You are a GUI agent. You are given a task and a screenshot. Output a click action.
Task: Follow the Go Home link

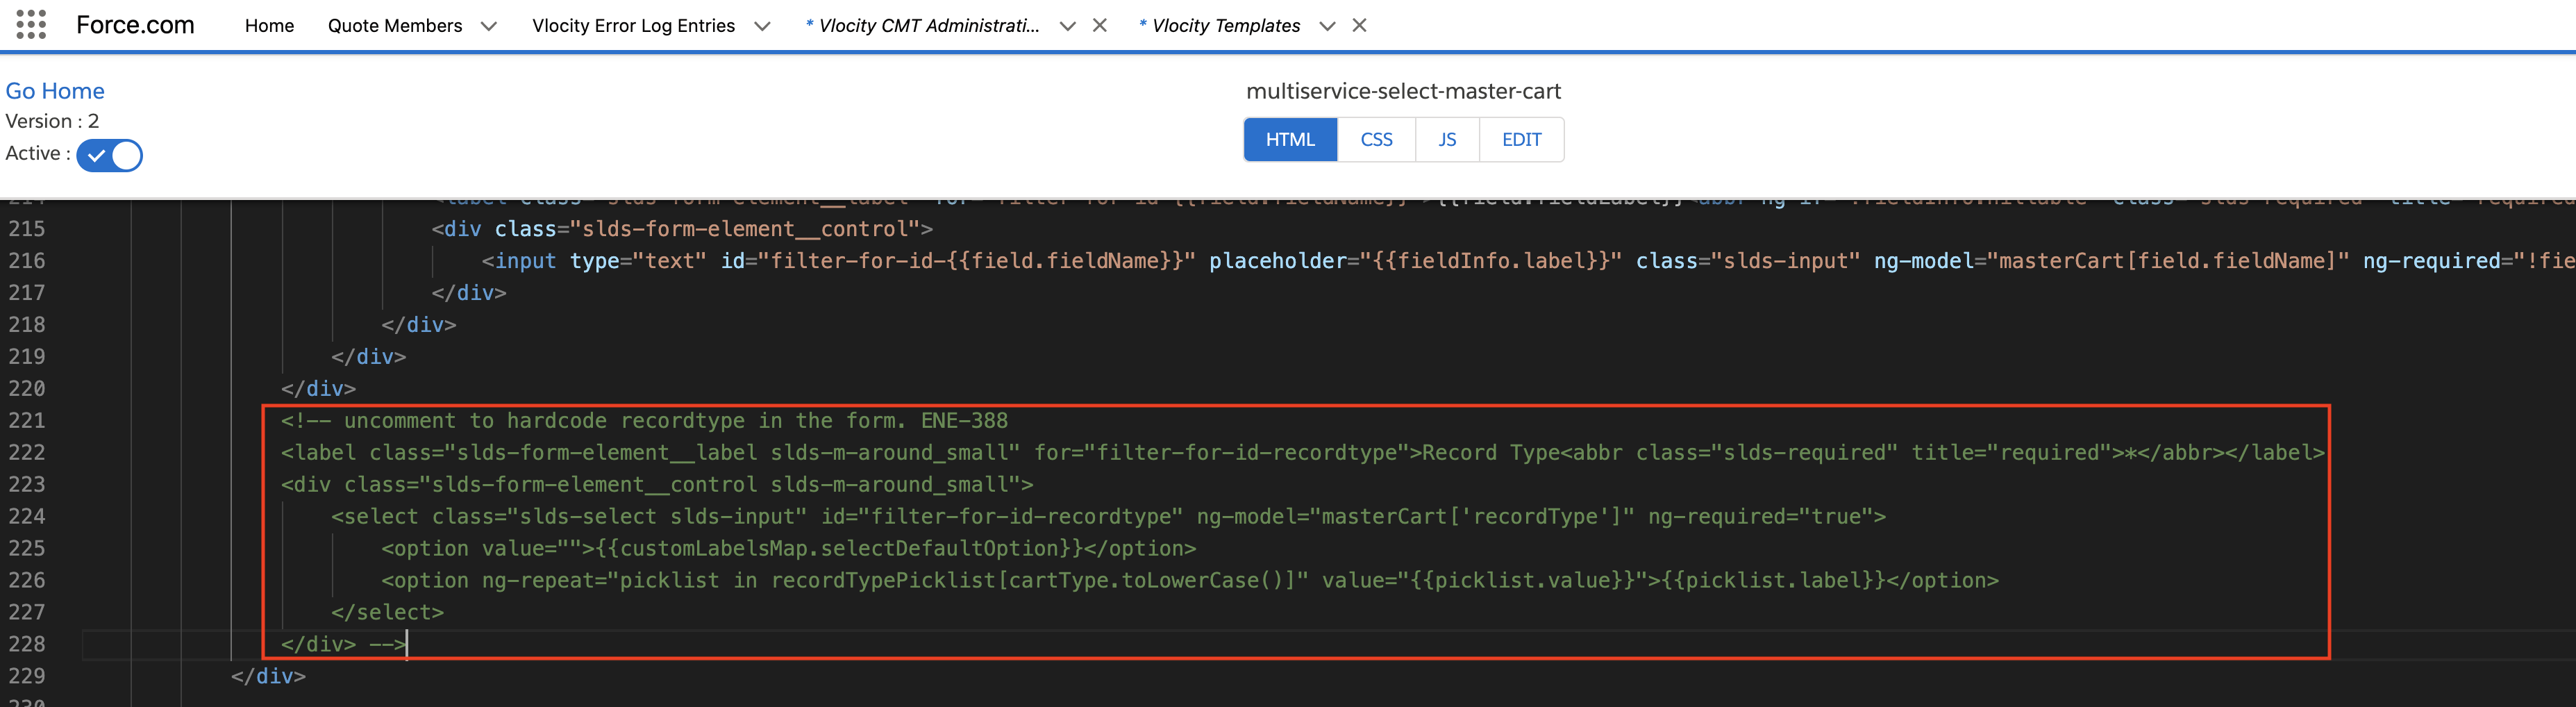55,91
